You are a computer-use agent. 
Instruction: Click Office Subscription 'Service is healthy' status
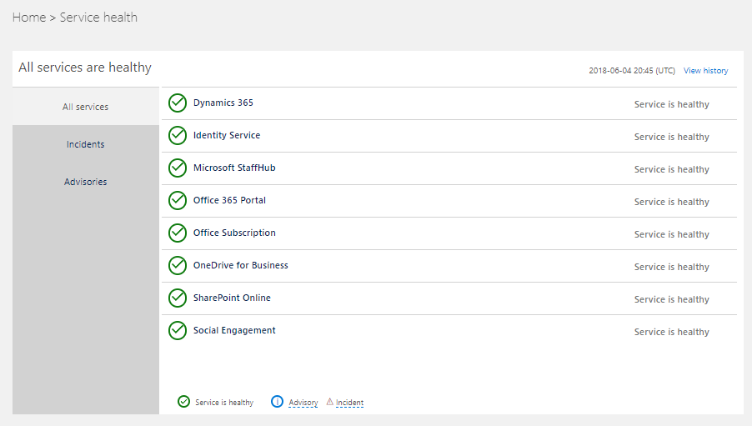[x=671, y=234]
